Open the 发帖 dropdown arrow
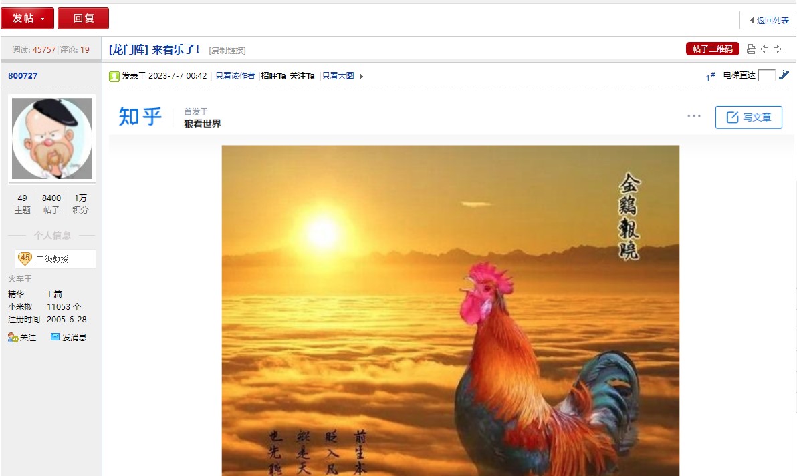 (43, 19)
